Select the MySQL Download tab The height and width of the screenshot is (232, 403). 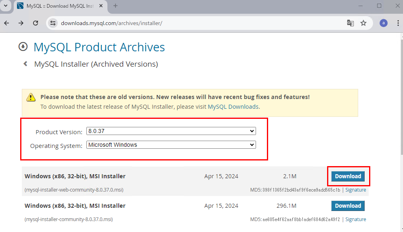[x=61, y=6]
